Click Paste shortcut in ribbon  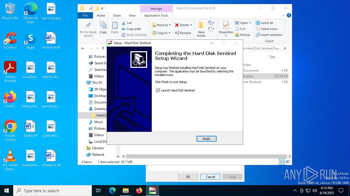tap(134, 35)
